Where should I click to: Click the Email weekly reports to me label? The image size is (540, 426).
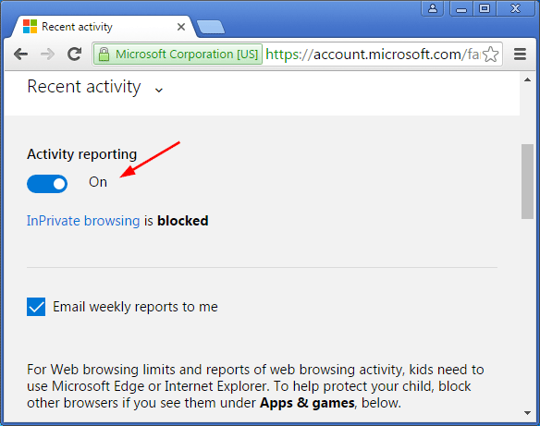click(x=135, y=307)
